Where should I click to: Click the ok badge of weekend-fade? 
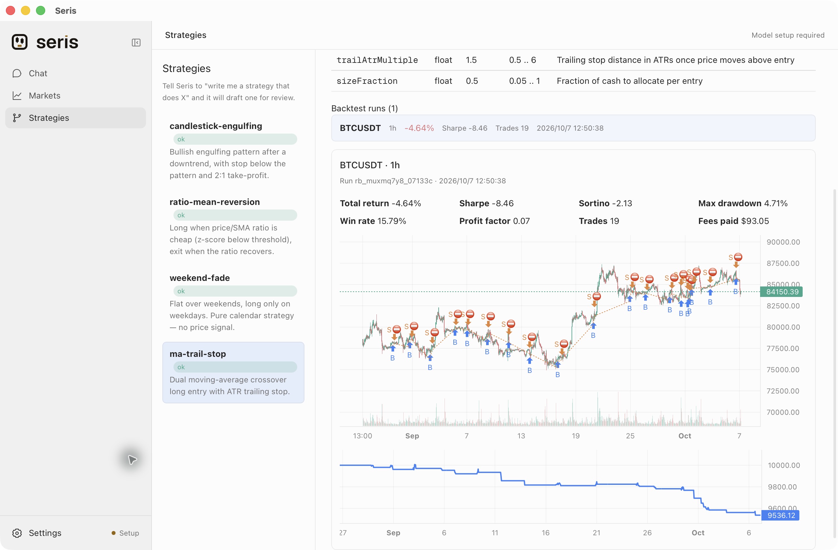235,291
